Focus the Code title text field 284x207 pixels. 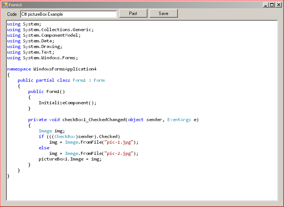69,14
